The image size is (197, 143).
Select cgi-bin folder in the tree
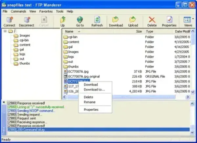[21, 40]
